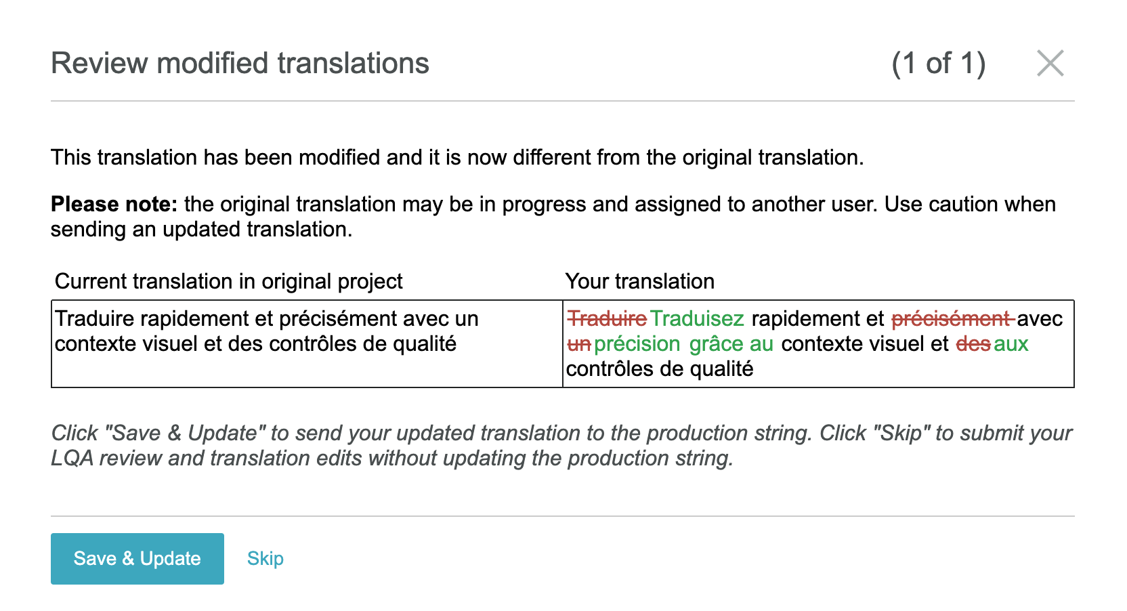Select the strikethrough word Traduire
Viewport: 1127px width, 611px height.
[605, 318]
